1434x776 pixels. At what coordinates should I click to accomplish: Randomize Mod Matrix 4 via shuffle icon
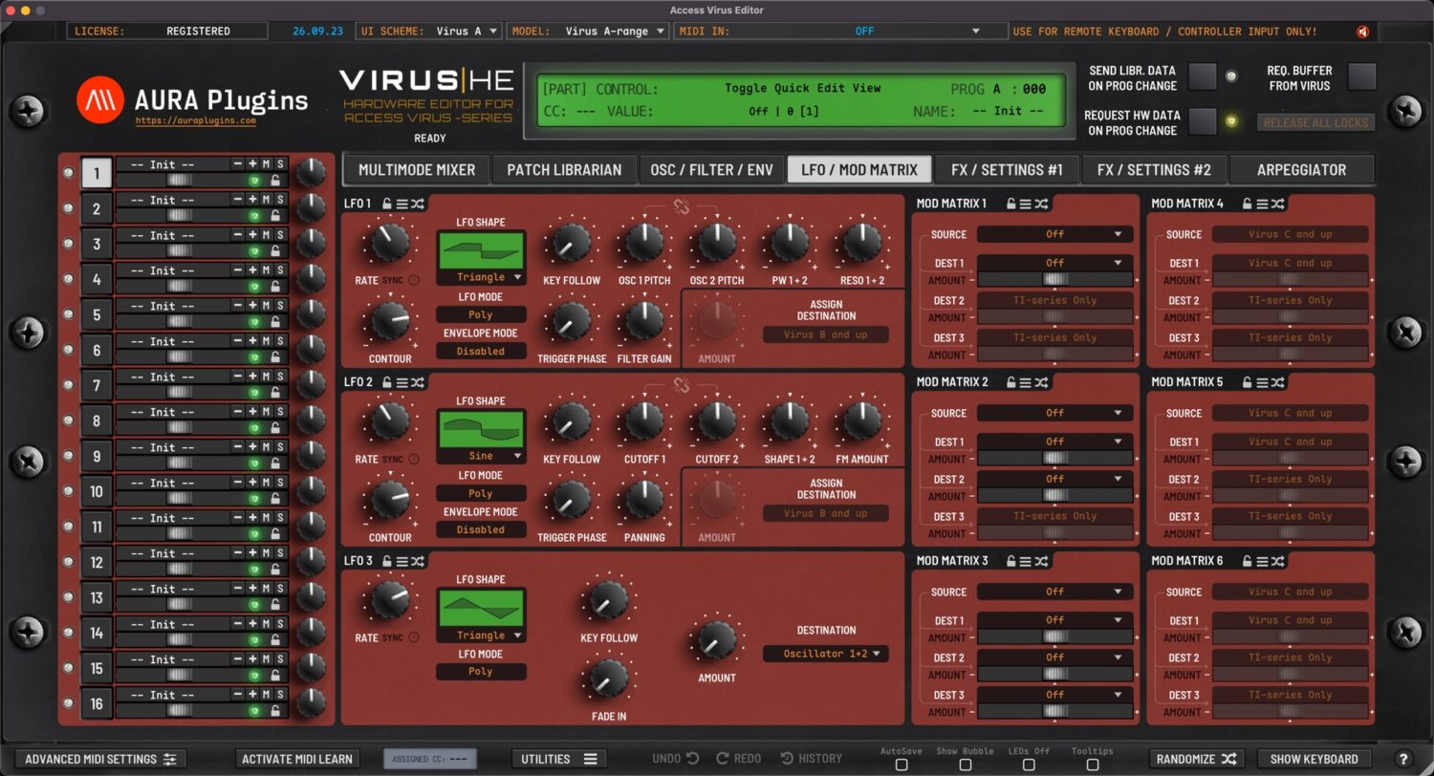click(1278, 204)
